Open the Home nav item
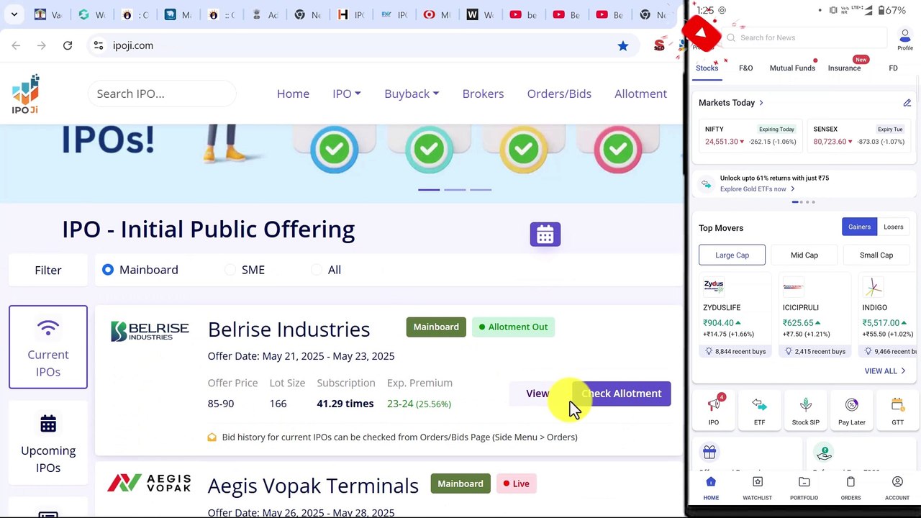Screen dimensions: 921x518 [293, 94]
